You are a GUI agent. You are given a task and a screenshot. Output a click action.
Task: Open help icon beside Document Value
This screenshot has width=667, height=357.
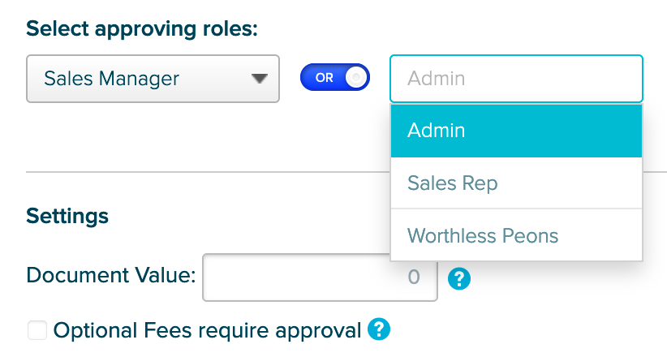459,279
